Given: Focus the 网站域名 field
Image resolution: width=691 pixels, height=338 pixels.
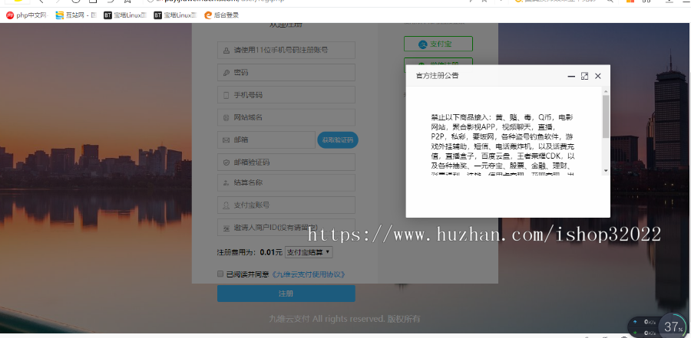Looking at the screenshot, I should coord(286,117).
